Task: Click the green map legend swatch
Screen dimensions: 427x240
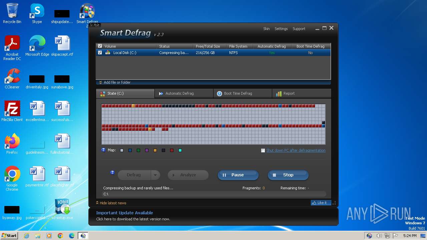Action: tap(138, 150)
